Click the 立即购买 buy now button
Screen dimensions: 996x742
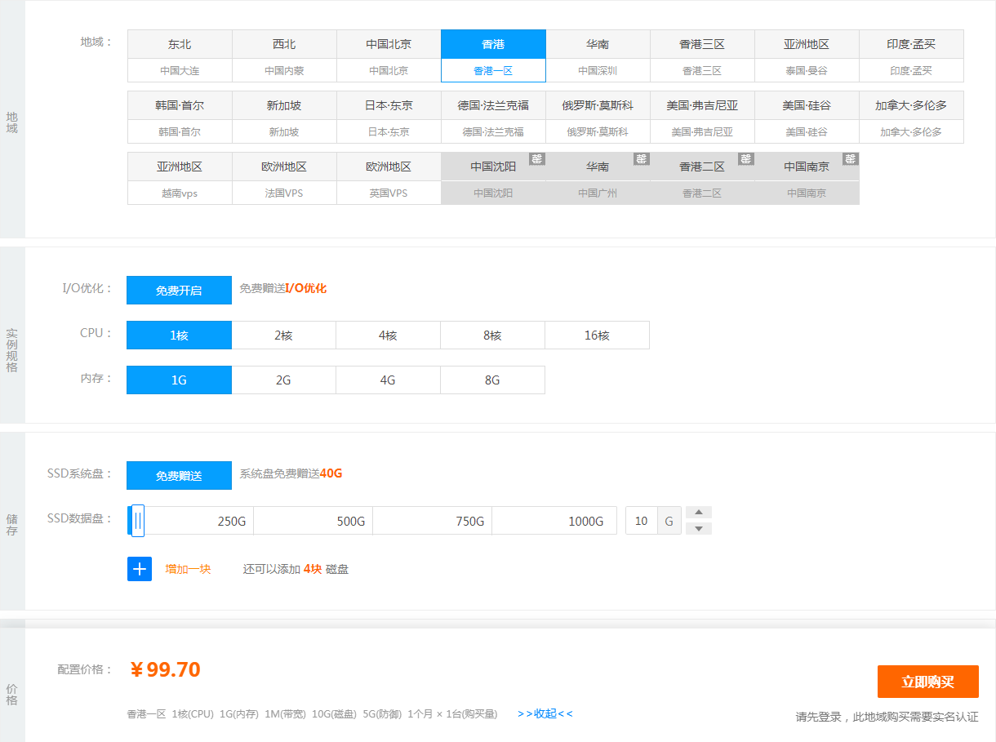tap(927, 682)
